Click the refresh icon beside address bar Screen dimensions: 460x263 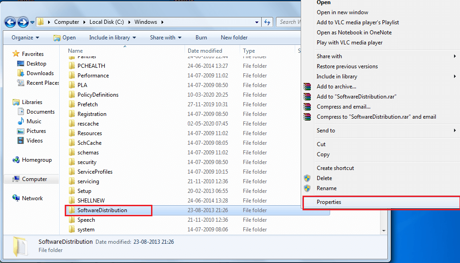click(x=268, y=22)
